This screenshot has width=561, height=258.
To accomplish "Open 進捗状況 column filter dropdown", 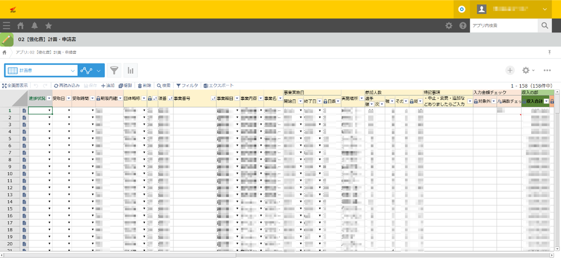I will pos(49,98).
